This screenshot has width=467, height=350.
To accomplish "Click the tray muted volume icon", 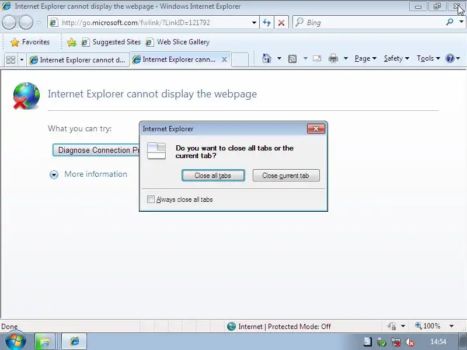I will [410, 342].
